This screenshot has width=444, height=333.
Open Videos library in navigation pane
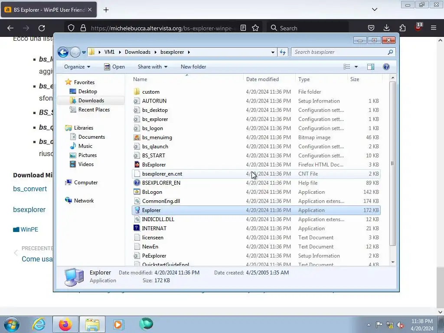tap(86, 164)
